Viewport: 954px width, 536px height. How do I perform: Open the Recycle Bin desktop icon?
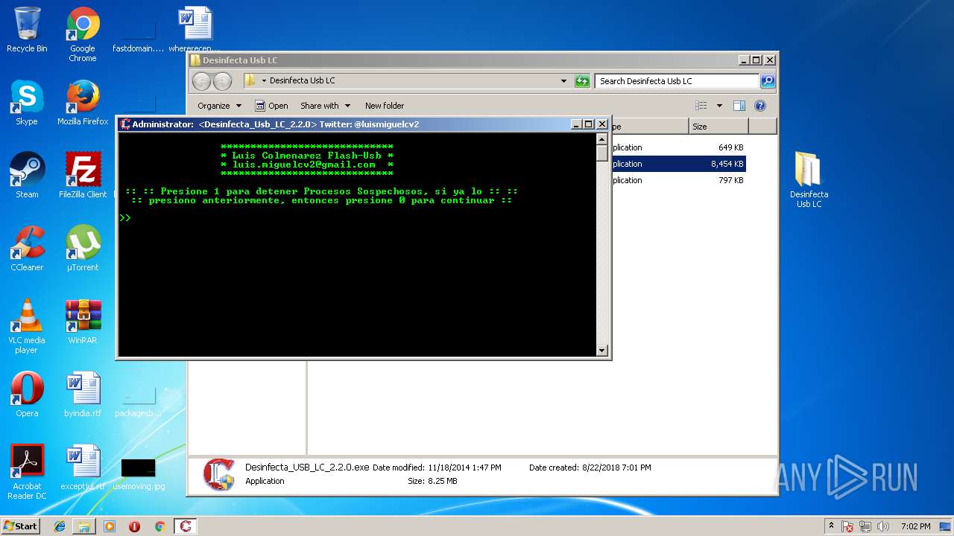27,30
